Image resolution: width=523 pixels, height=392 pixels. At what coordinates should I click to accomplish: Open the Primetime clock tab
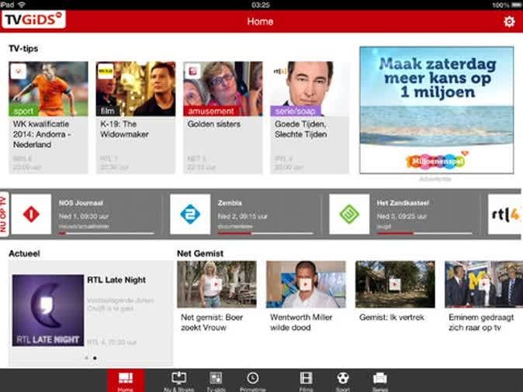252,381
